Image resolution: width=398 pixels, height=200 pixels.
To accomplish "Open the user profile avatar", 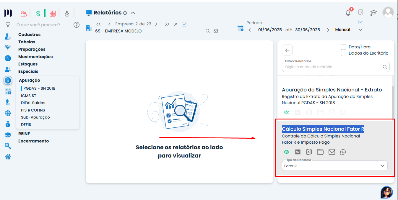I will point(388,13).
